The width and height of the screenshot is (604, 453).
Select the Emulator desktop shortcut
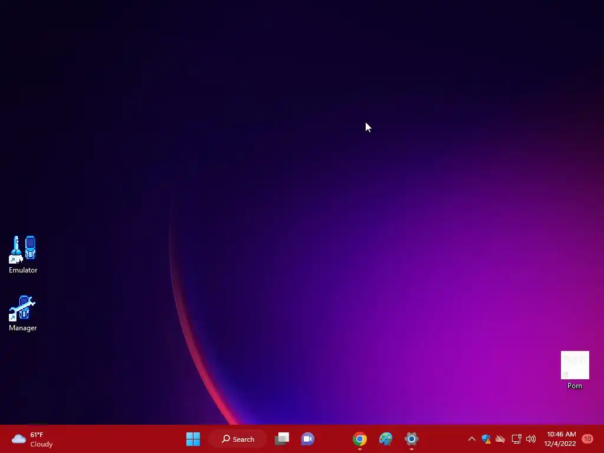[23, 254]
